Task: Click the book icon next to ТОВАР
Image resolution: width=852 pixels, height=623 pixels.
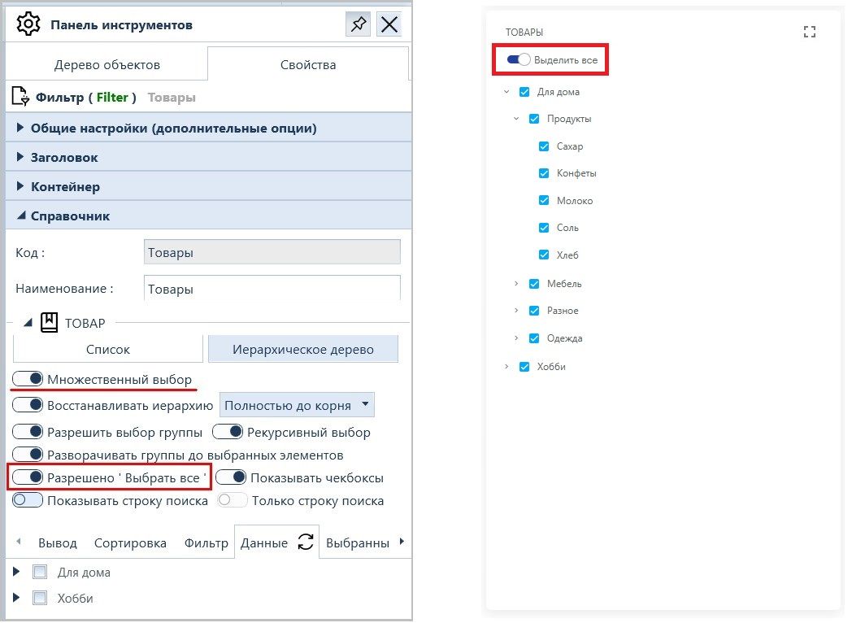Action: [x=49, y=322]
